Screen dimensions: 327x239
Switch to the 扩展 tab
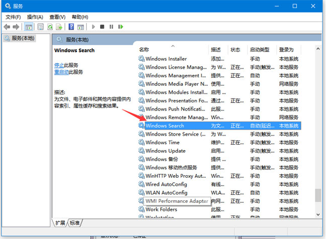click(x=60, y=223)
